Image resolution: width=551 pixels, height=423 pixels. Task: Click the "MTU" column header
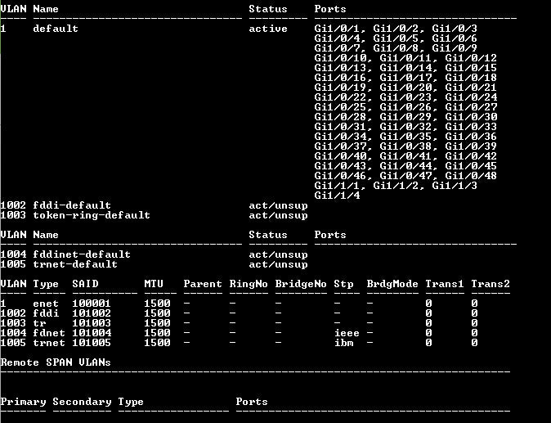click(x=154, y=284)
